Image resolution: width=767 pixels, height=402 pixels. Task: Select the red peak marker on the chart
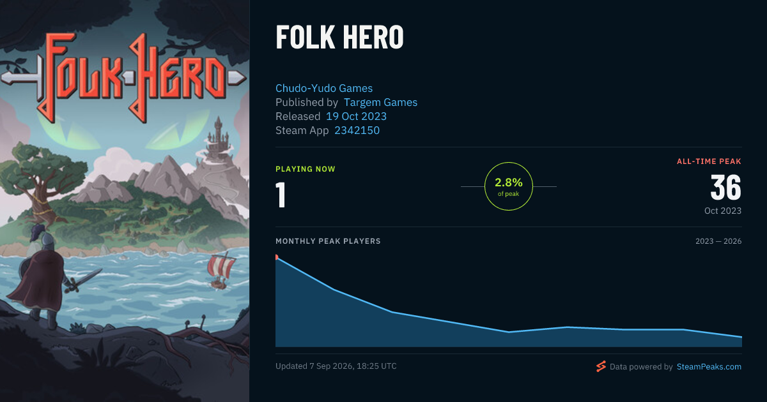point(276,257)
